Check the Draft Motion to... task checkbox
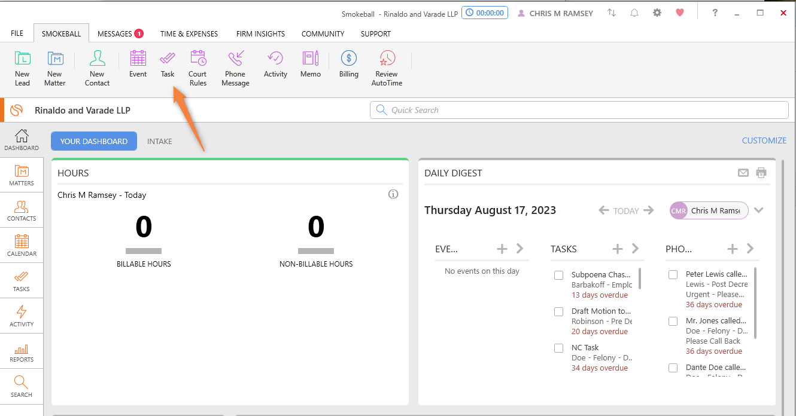The width and height of the screenshot is (796, 416). tap(558, 311)
